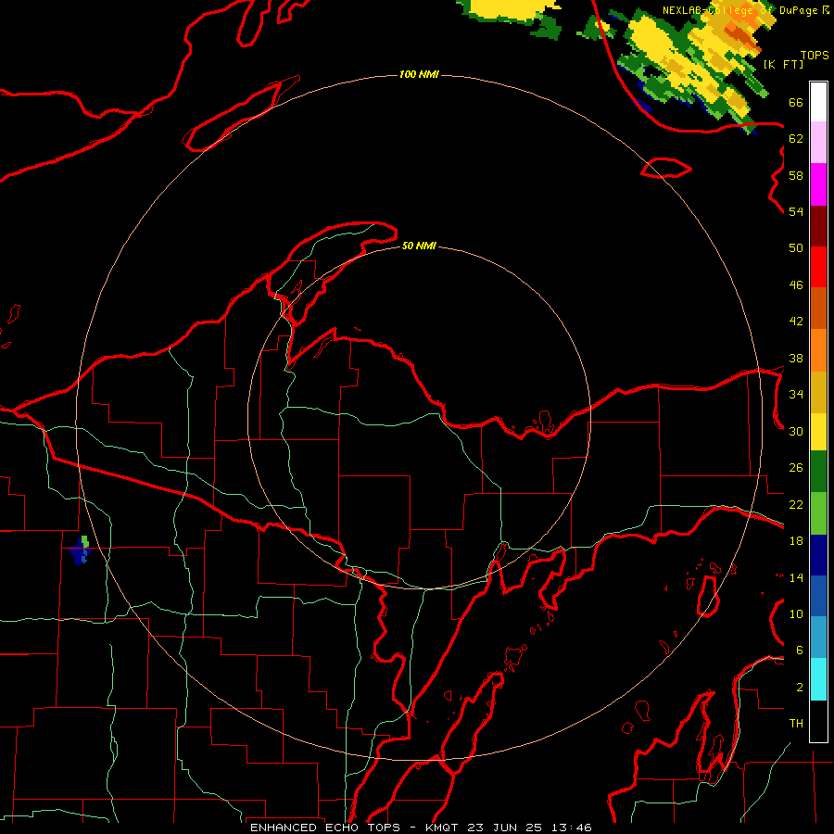Click the "13:46" timestamp
Image resolution: width=834 pixels, height=834 pixels.
(571, 828)
